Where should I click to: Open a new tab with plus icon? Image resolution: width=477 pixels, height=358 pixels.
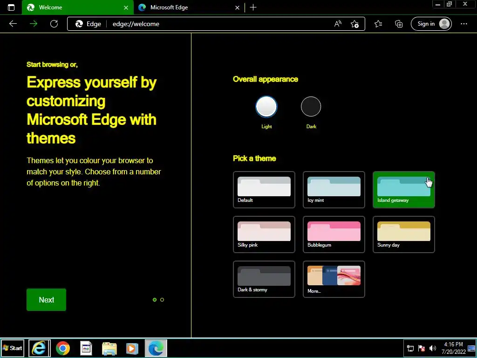[253, 7]
